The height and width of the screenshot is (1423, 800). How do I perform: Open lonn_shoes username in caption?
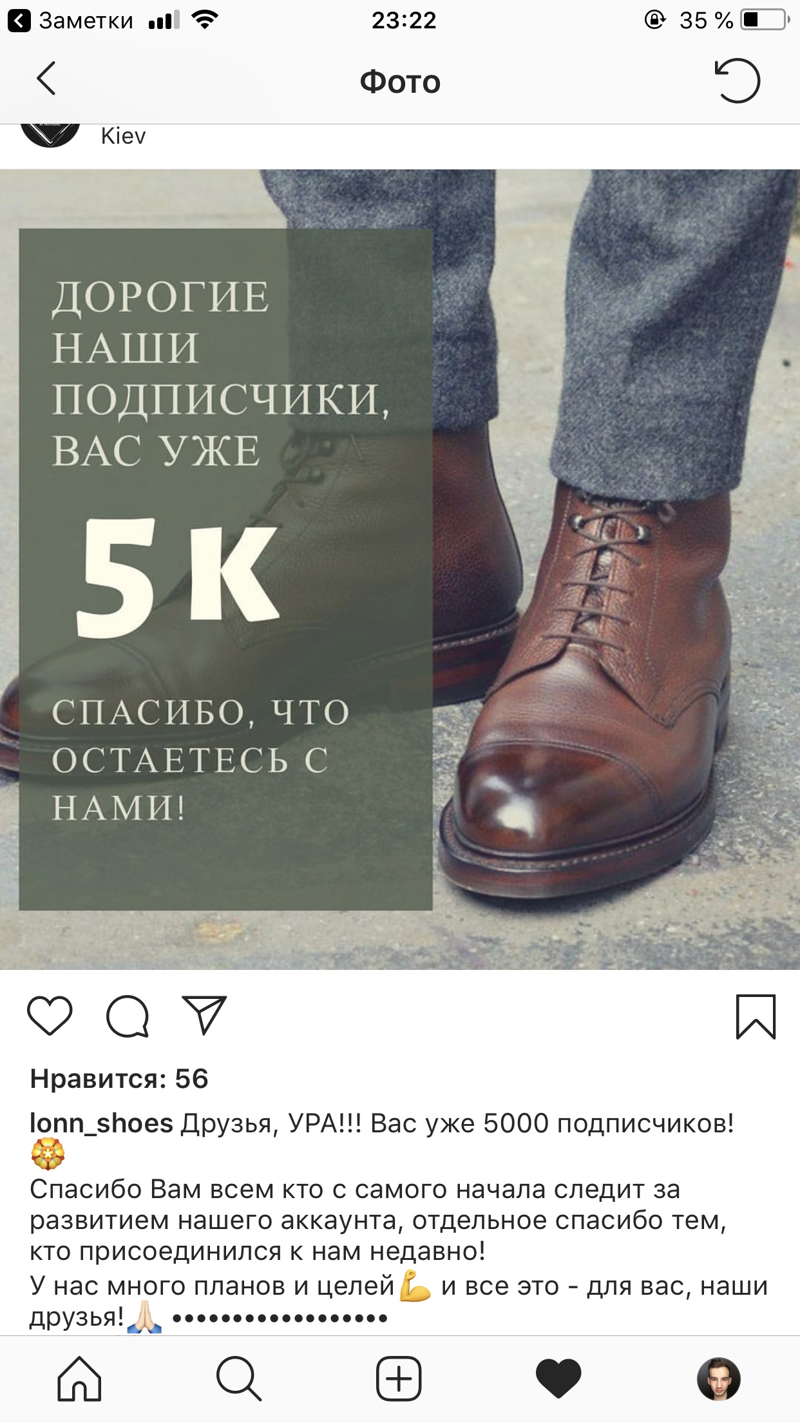tap(101, 1123)
